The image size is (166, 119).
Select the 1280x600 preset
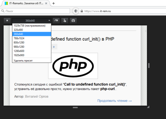coord(32,51)
